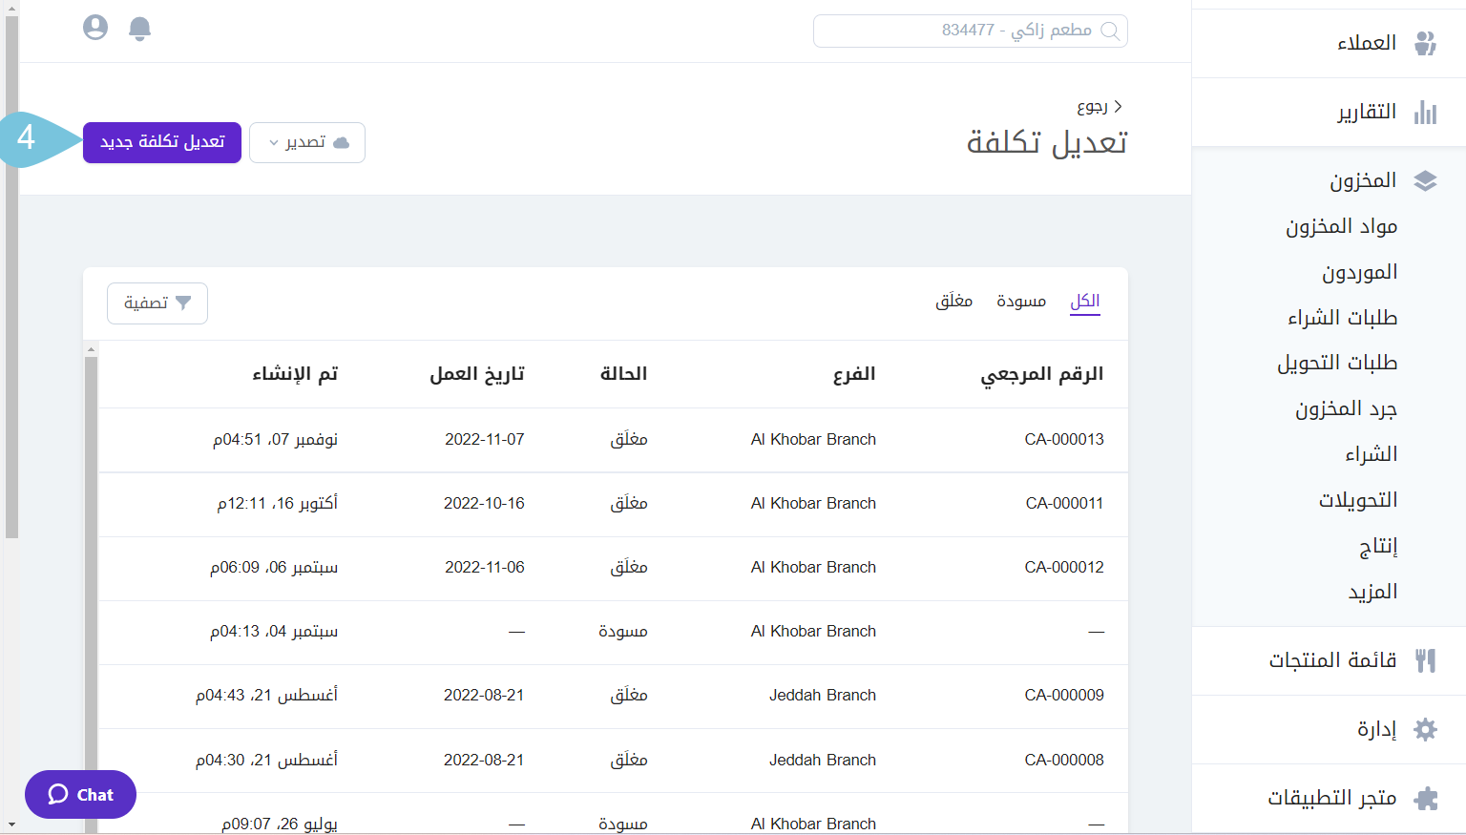The height and width of the screenshot is (835, 1466).
Task: Expand المزيد in inventory submenu
Action: click(1372, 592)
